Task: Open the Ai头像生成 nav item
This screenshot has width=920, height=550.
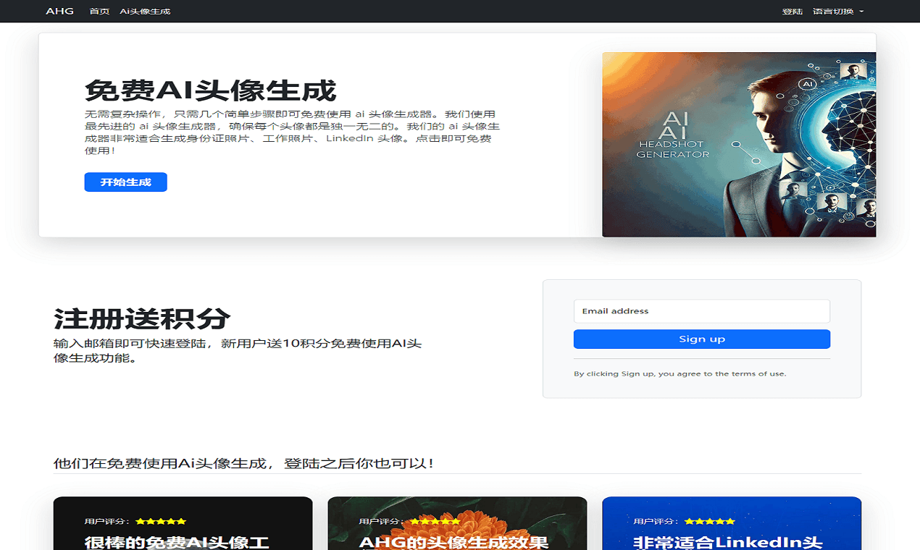Action: (x=145, y=12)
